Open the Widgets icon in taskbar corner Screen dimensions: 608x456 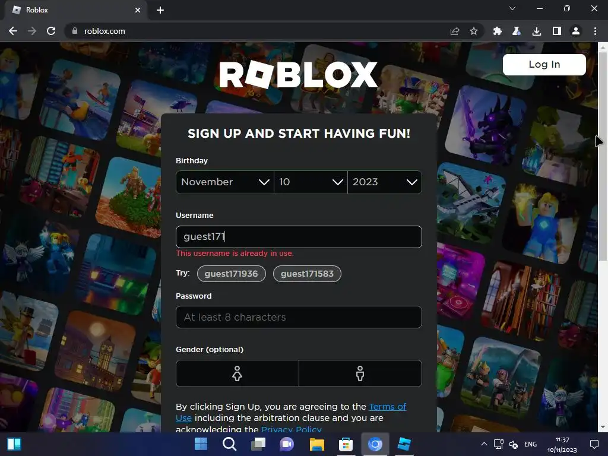14,444
